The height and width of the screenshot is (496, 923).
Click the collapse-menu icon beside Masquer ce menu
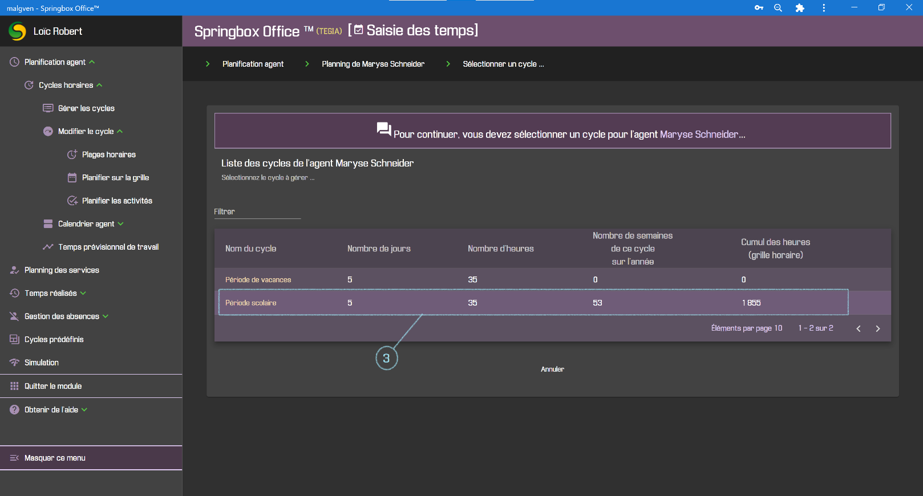14,458
